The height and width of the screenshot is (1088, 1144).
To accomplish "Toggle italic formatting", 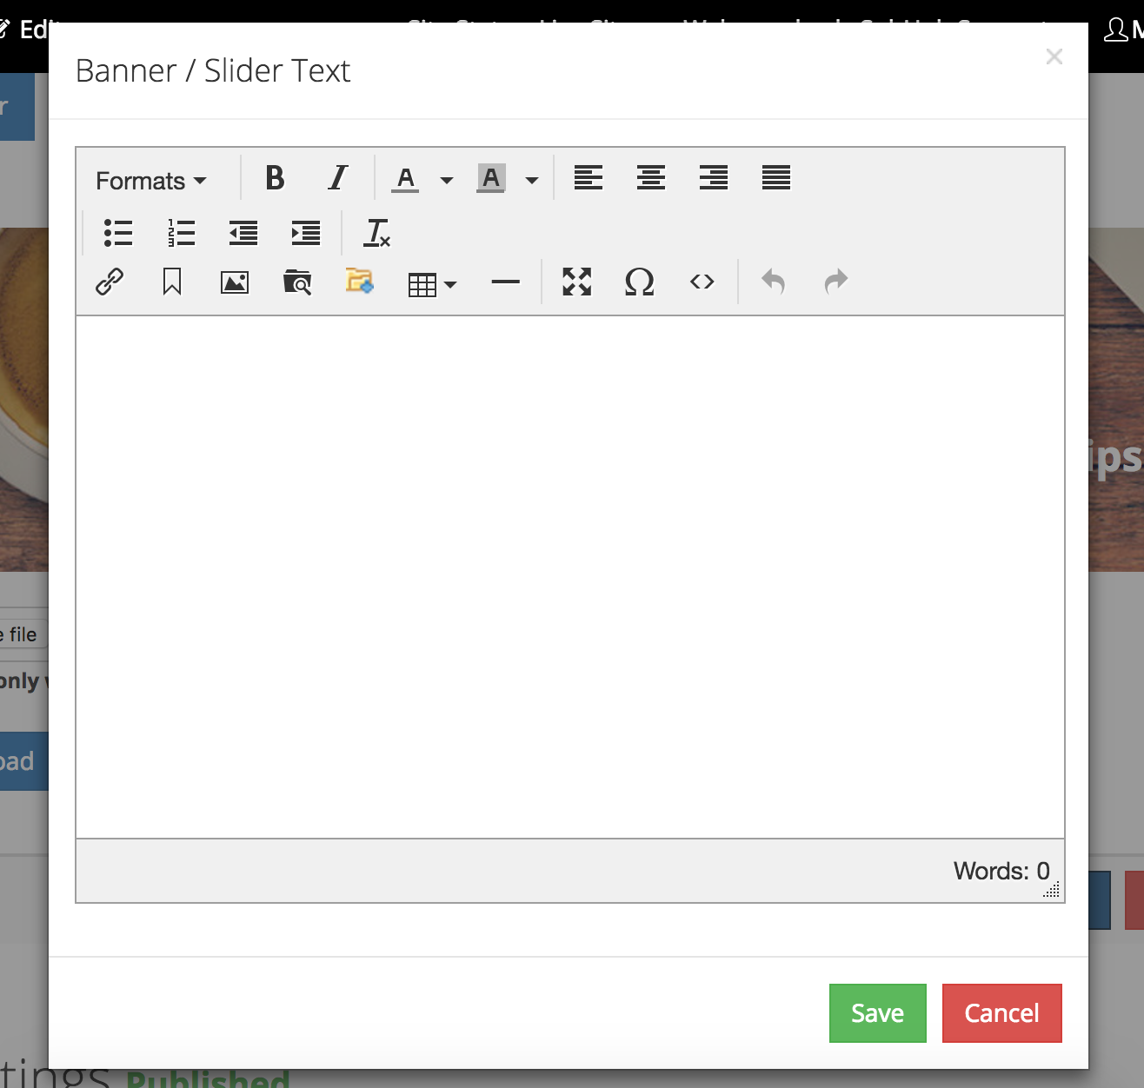I will [337, 178].
